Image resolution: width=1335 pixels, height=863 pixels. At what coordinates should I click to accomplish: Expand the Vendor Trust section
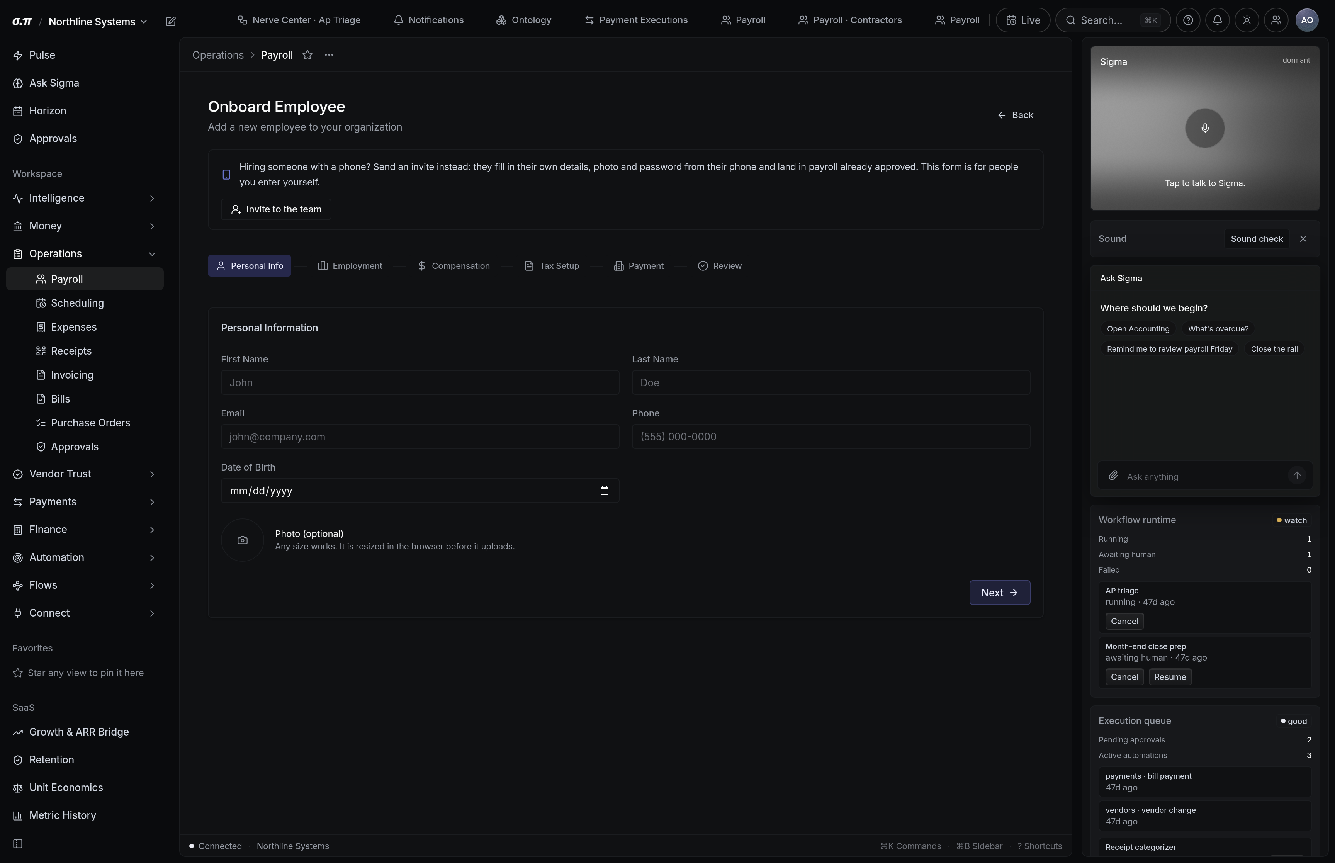click(85, 474)
